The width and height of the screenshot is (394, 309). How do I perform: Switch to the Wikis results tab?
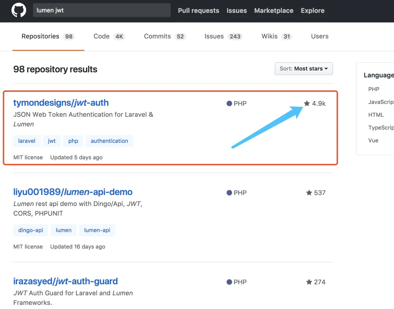tap(277, 36)
